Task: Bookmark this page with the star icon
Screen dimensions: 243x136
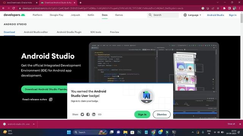Action: 218,8
